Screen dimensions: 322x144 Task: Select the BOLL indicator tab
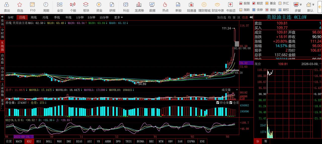point(49,141)
